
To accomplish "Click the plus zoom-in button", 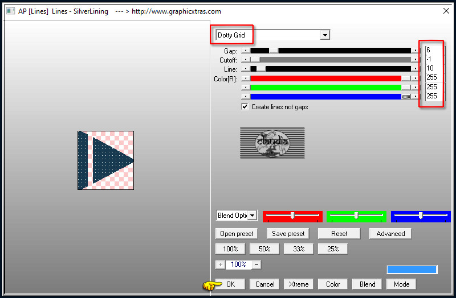I will coord(221,264).
